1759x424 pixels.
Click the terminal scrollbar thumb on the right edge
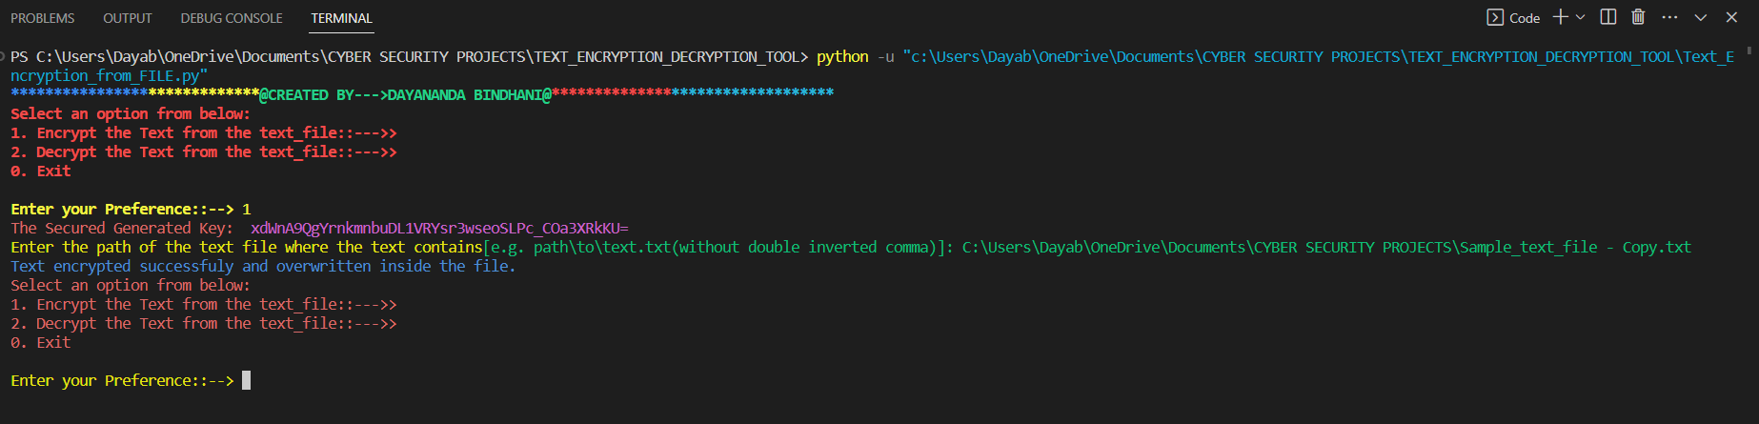point(1749,50)
